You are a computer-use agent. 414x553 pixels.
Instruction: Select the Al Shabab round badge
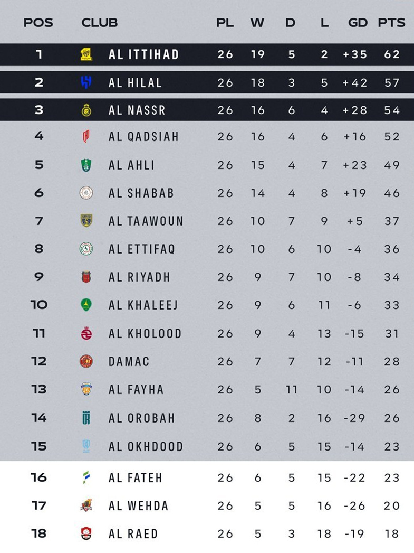coord(86,193)
